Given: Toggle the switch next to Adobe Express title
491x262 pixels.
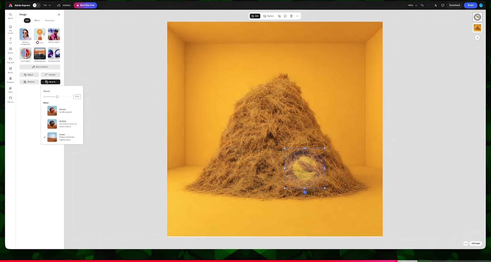Looking at the screenshot, I should 36,5.
